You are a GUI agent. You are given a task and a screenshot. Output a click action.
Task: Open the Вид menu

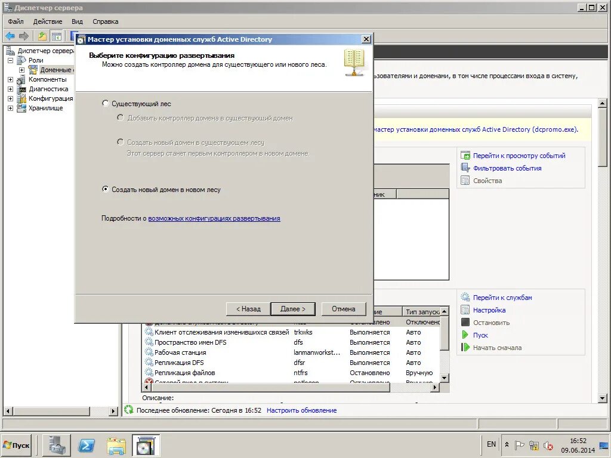[x=77, y=21]
